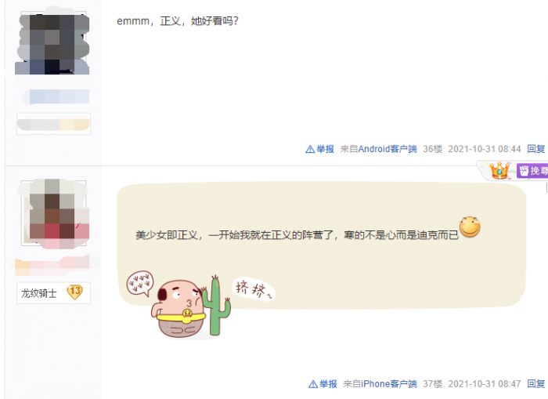Click 回复 on the 37楼 post
Image resolution: width=548 pixels, height=399 pixels.
coord(536,384)
